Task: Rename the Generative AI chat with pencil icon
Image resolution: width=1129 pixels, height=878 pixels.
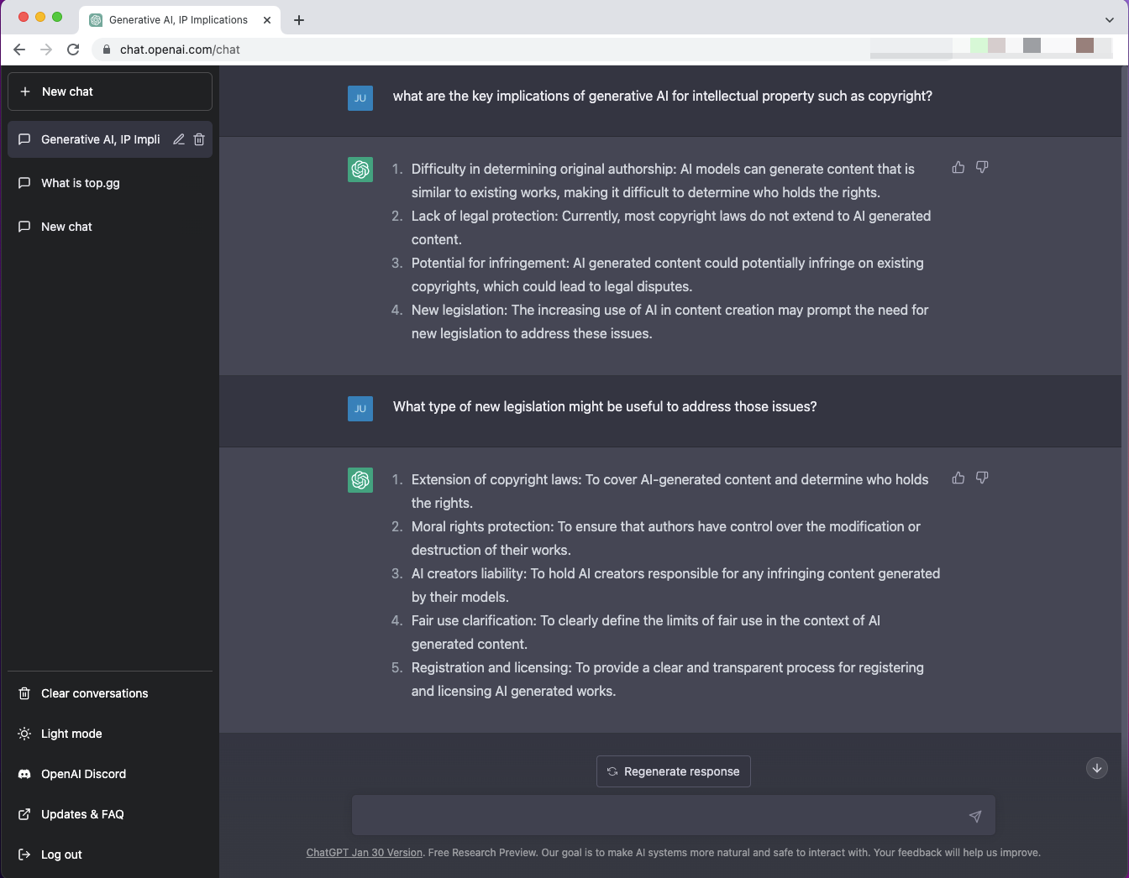Action: pyautogui.click(x=179, y=139)
